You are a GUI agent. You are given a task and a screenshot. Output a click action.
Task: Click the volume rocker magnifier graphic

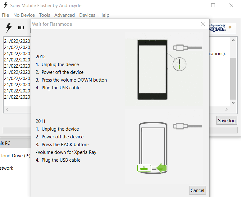pyautogui.click(x=180, y=64)
